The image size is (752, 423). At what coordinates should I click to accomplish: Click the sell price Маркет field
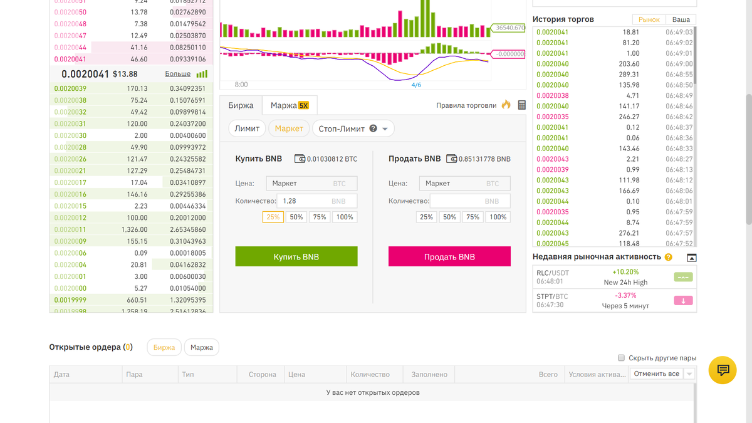click(x=464, y=184)
